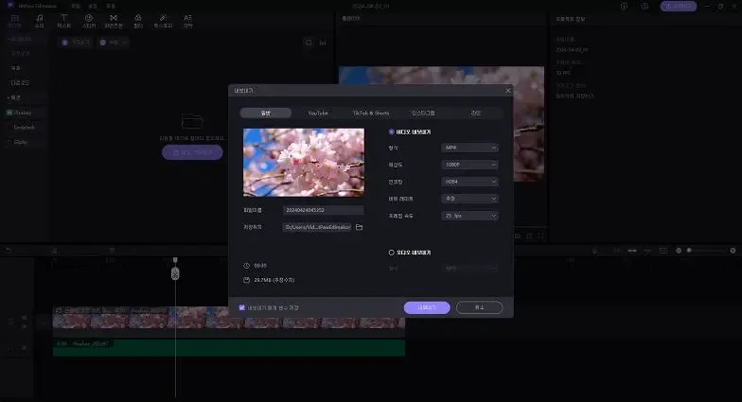Click the search magnifier in media panel
This screenshot has width=742, height=402.
(x=309, y=43)
